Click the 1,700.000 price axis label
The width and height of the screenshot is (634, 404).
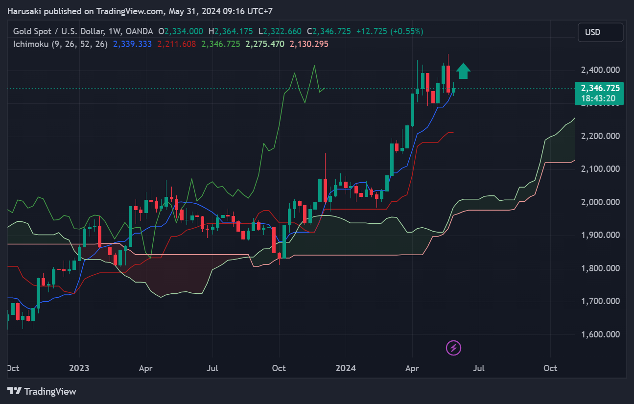click(600, 301)
